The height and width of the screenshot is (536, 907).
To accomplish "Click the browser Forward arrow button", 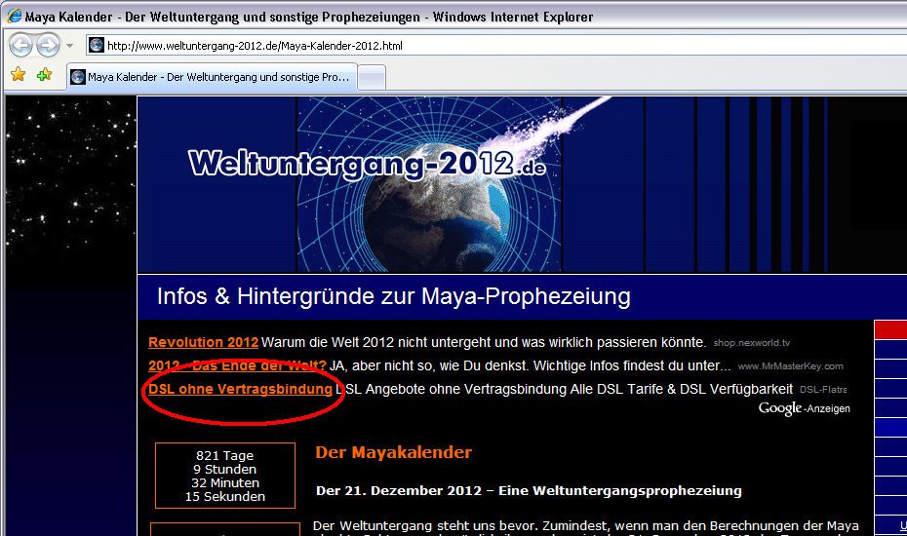I will pos(48,45).
